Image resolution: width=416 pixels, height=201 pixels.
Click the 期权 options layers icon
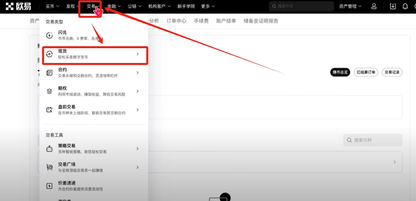tap(50, 92)
